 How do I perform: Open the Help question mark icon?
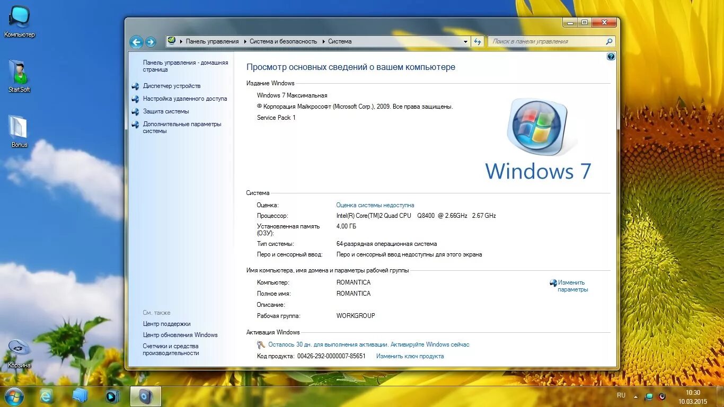611,56
